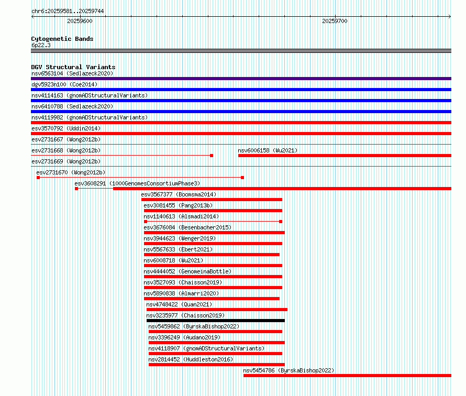Click the red nsv5454786 variant bar
This screenshot has width=466, height=396.
point(348,376)
